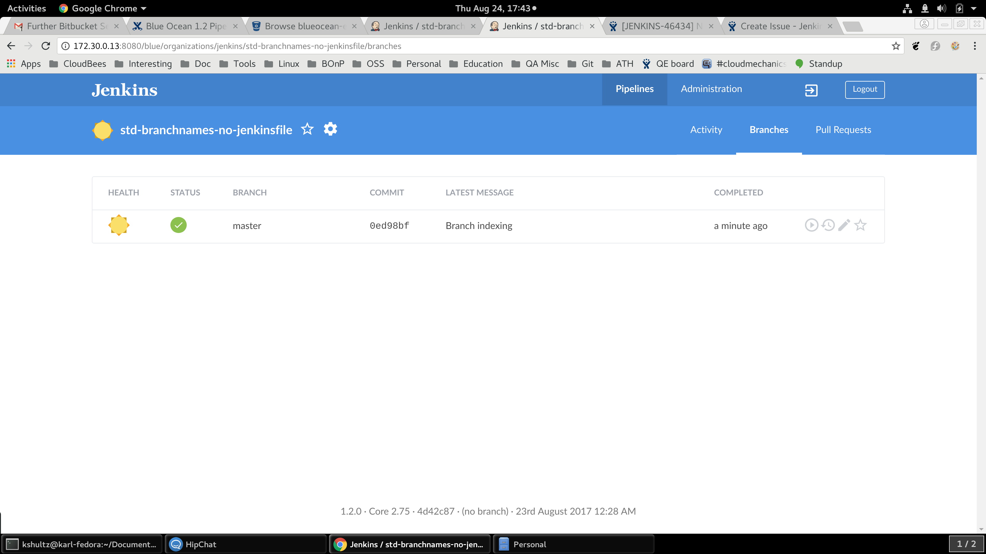Reload the current page

point(46,46)
